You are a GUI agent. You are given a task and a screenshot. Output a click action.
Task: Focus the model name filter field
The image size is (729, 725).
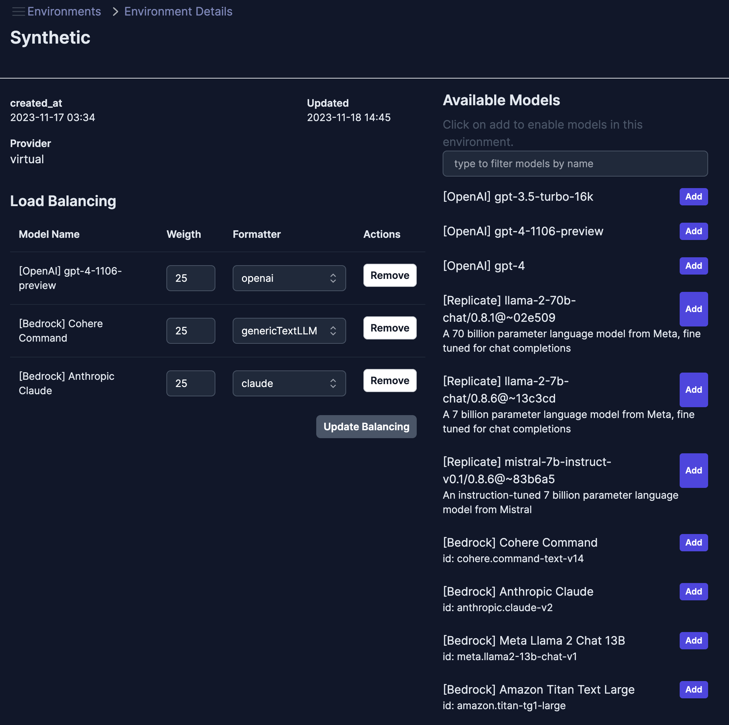[x=575, y=164]
